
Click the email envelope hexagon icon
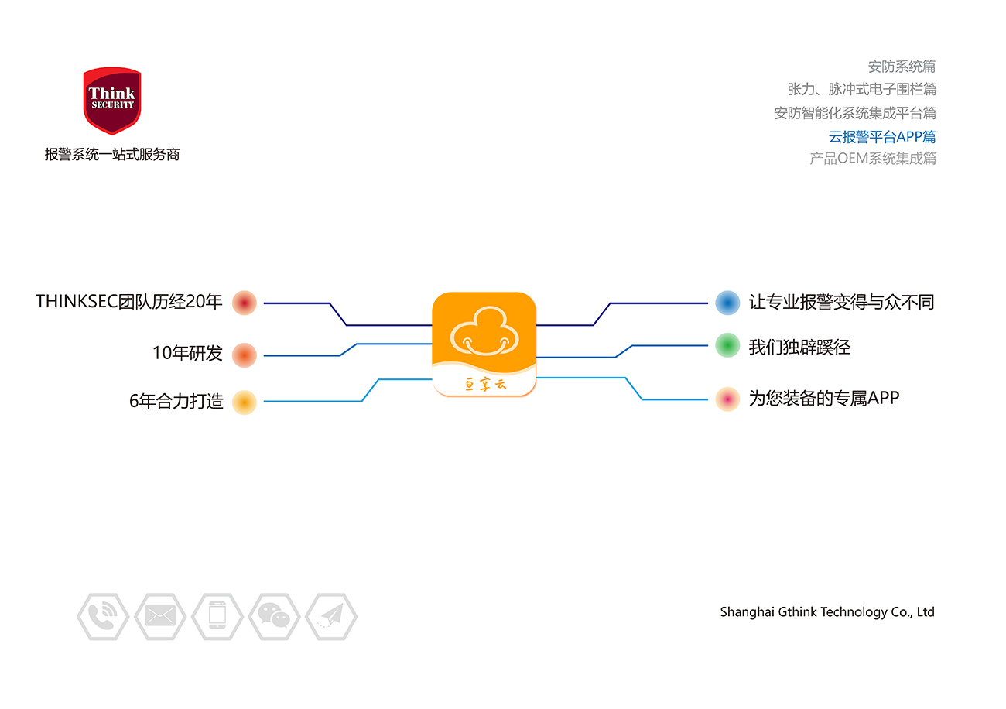[160, 616]
